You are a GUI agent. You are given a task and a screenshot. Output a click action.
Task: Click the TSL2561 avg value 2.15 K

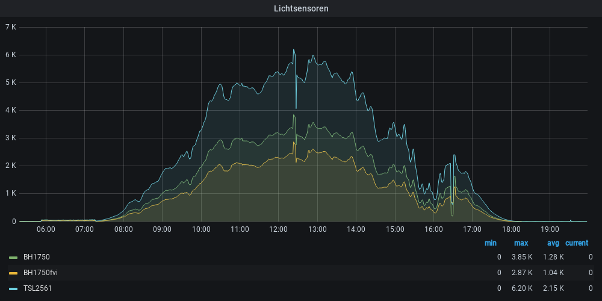553,288
